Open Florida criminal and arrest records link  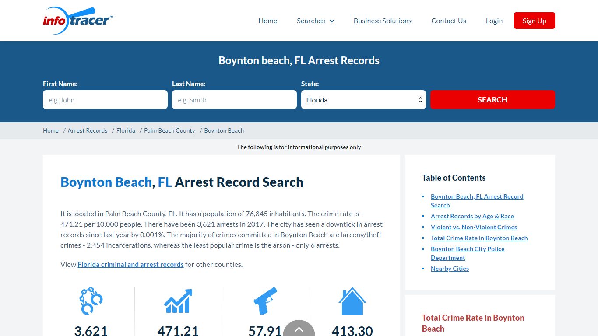pos(130,264)
